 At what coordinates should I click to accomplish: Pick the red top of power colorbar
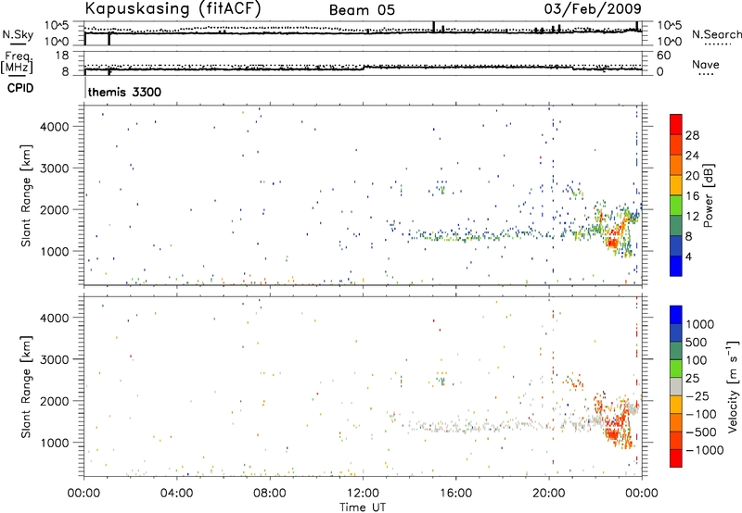pyautogui.click(x=676, y=124)
